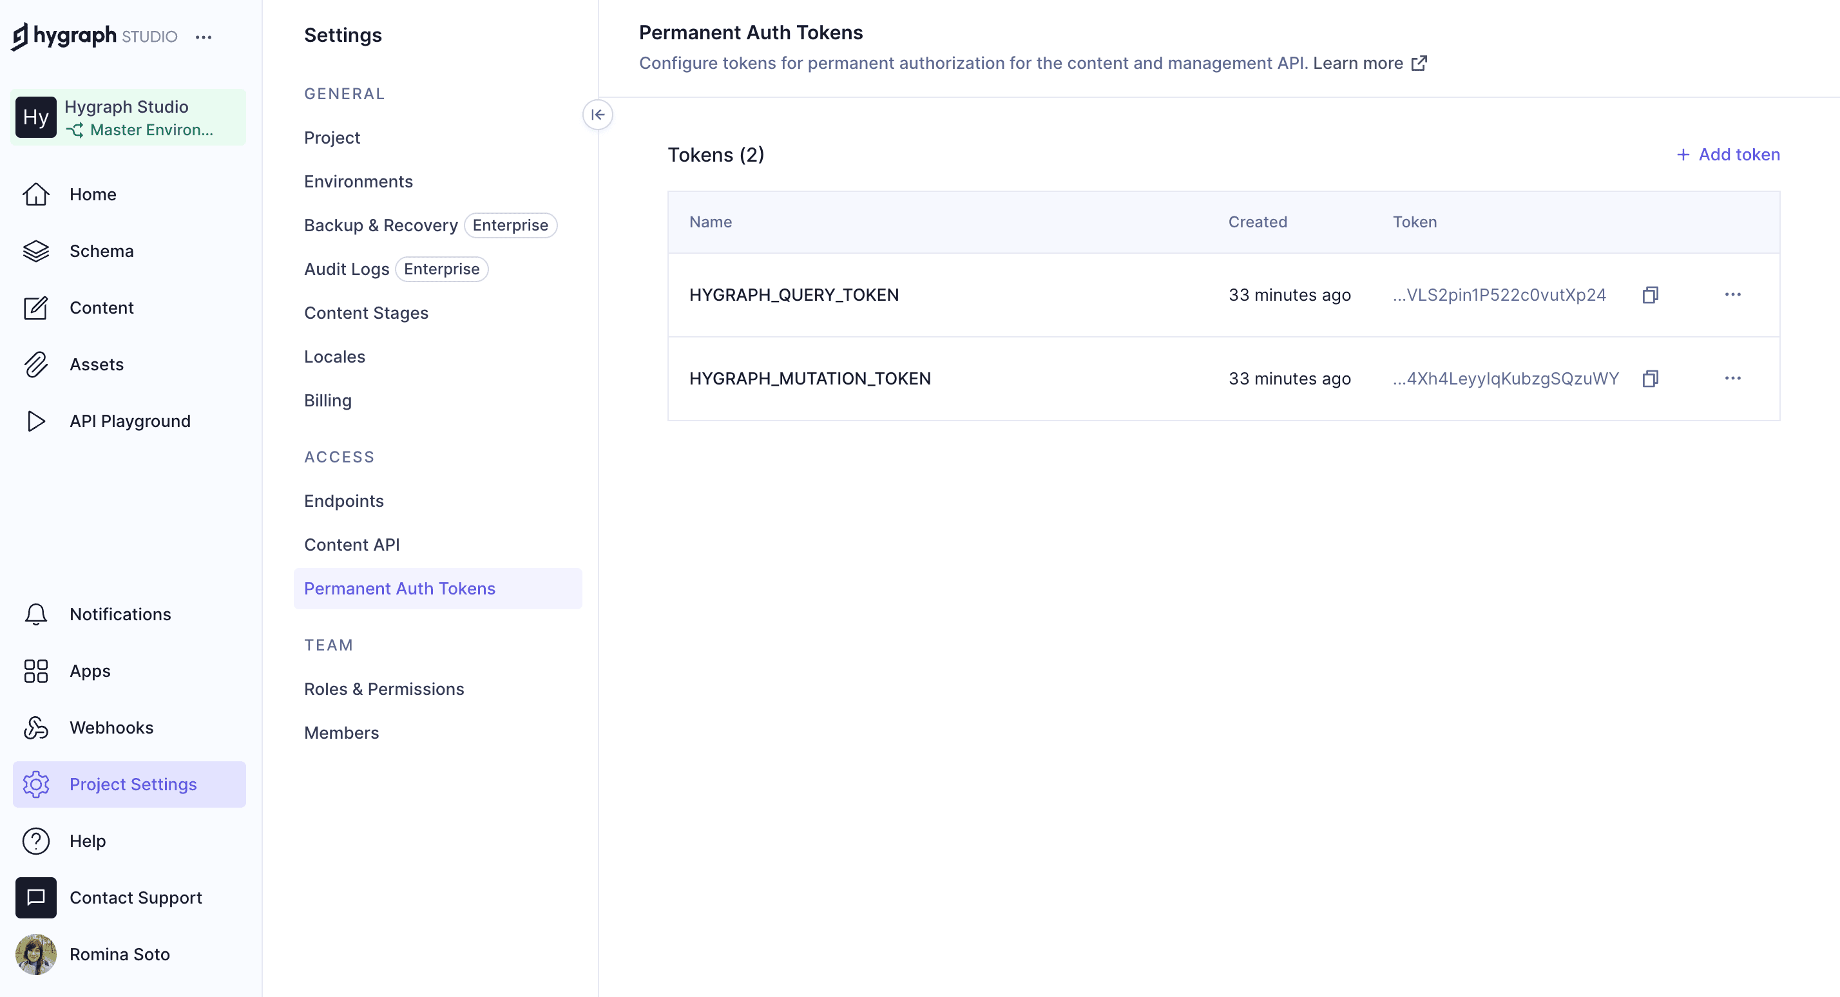Launch the API Playground
Image resolution: width=1840 pixels, height=997 pixels.
click(x=129, y=421)
